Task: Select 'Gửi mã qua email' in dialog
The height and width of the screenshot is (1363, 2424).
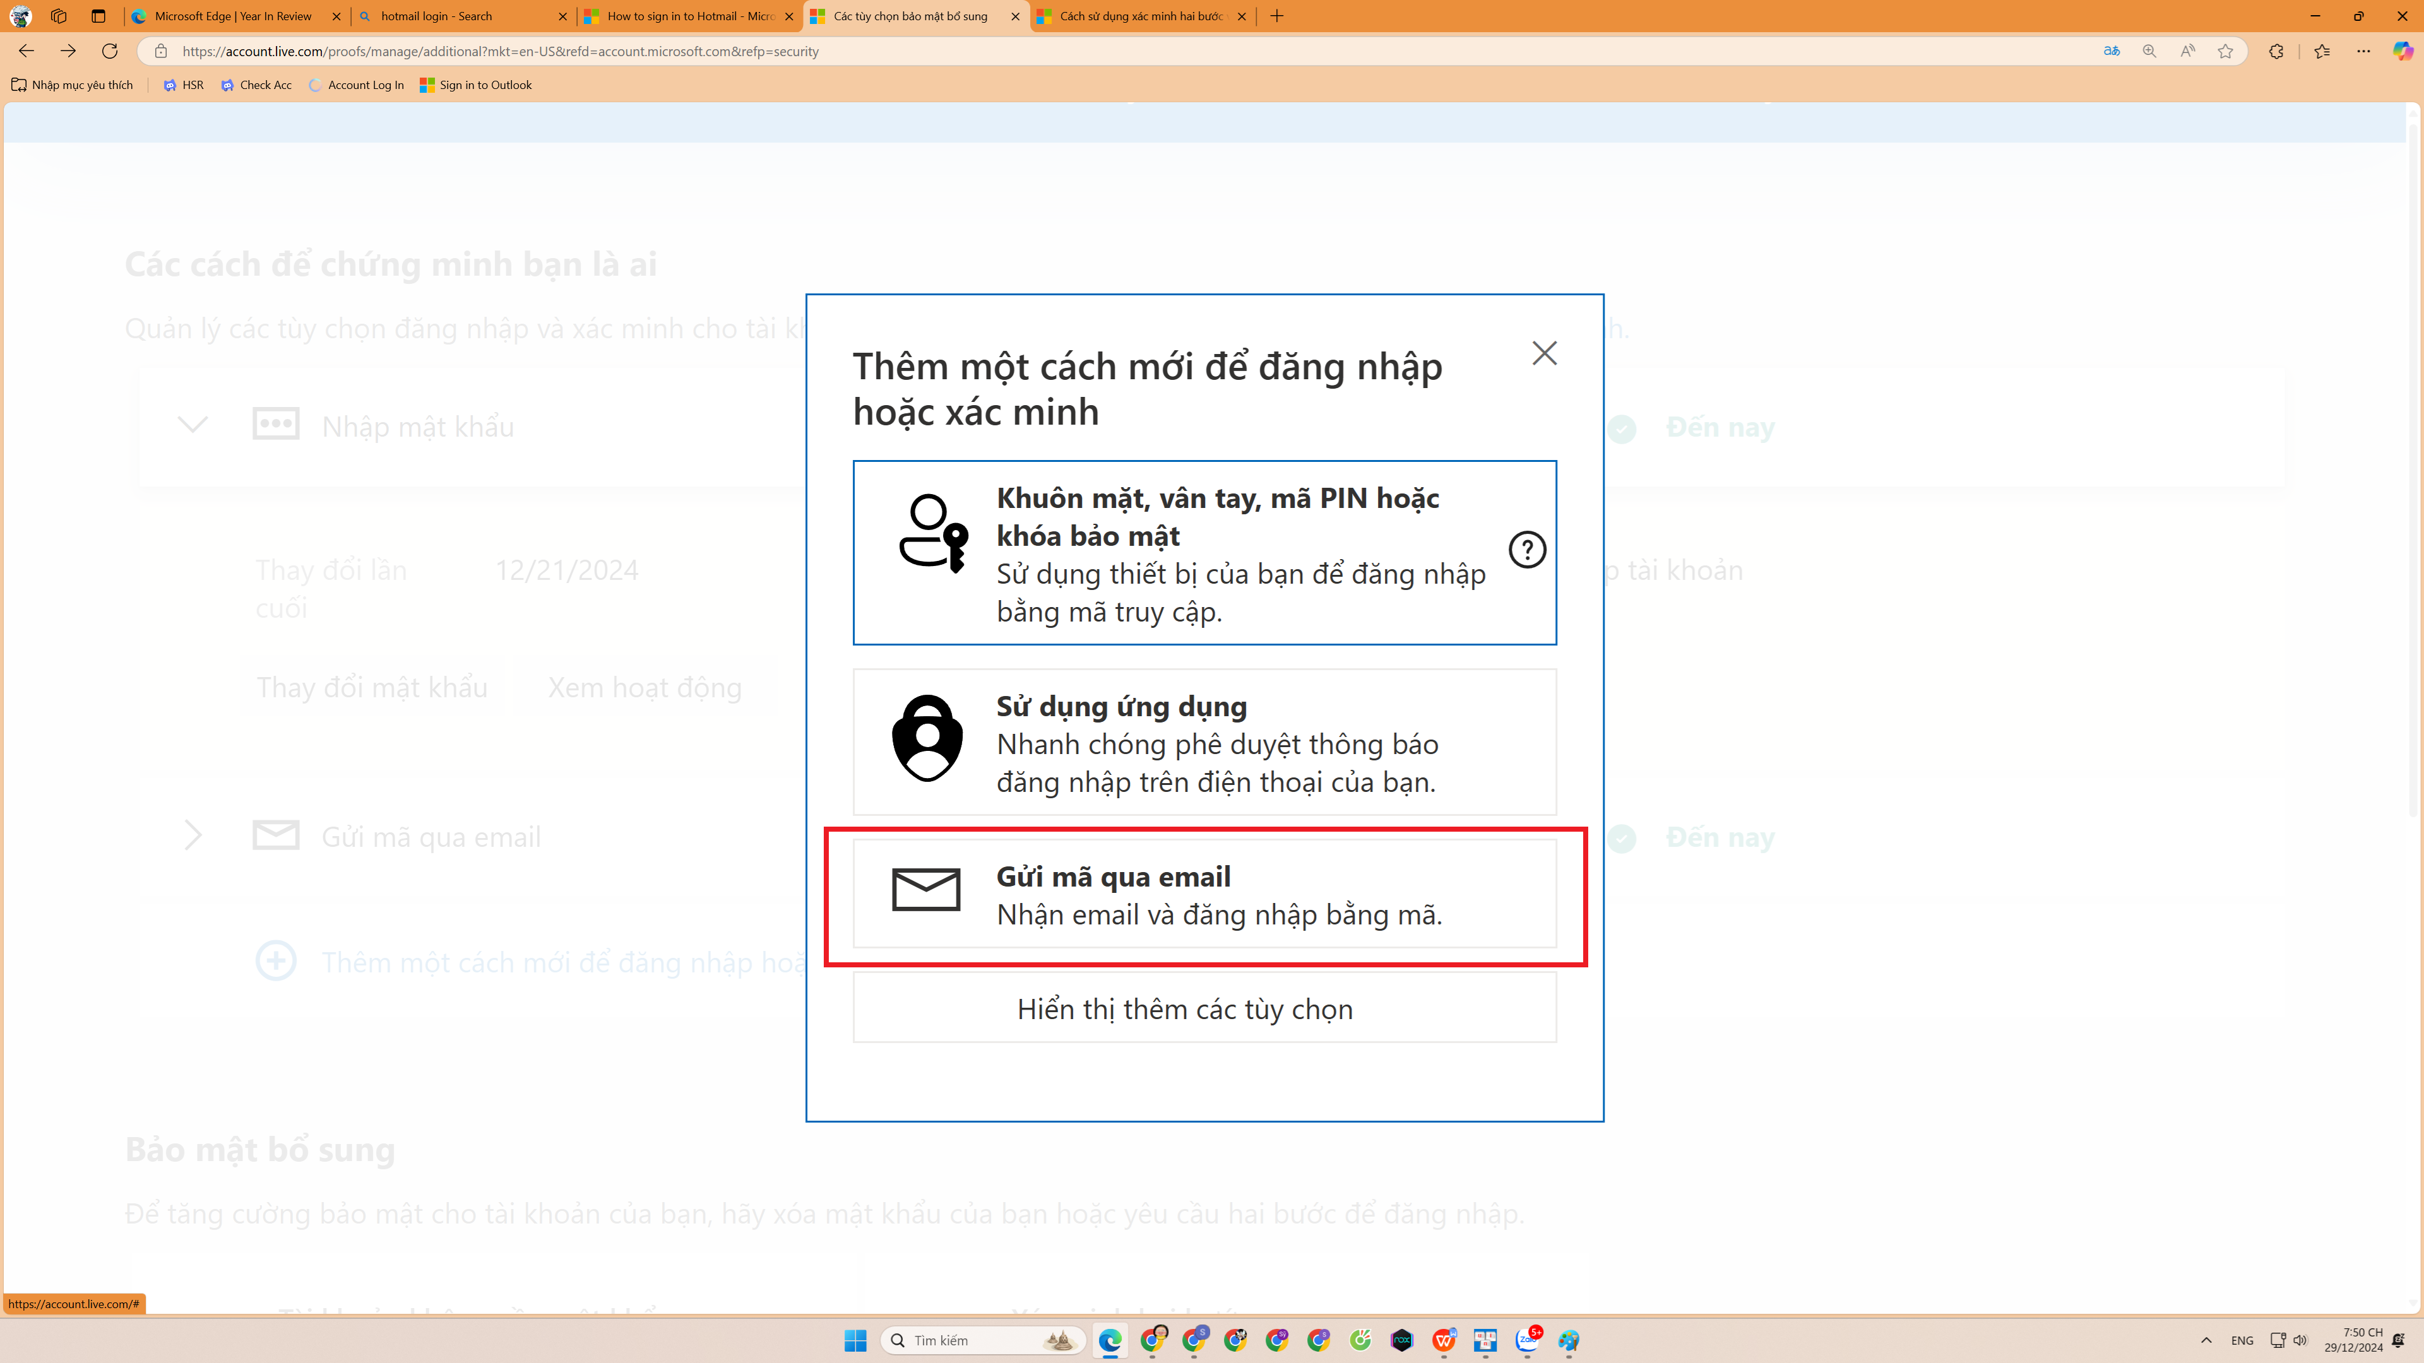Action: tap(1204, 894)
